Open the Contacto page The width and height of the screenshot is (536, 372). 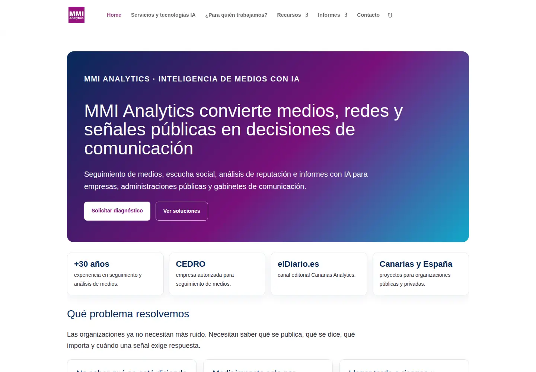(368, 15)
